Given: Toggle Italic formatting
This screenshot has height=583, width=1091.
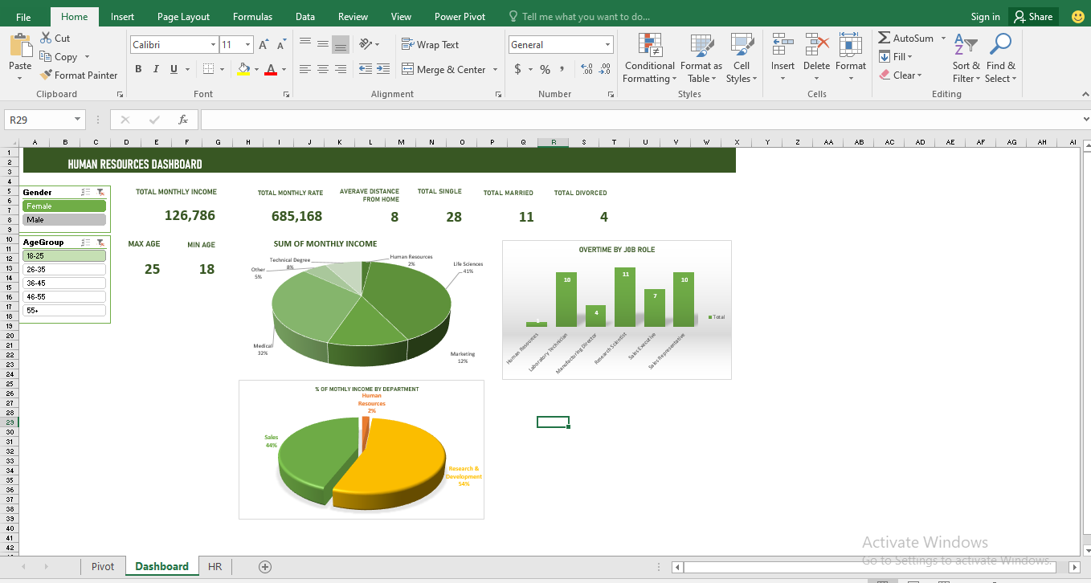Looking at the screenshot, I should [x=156, y=69].
